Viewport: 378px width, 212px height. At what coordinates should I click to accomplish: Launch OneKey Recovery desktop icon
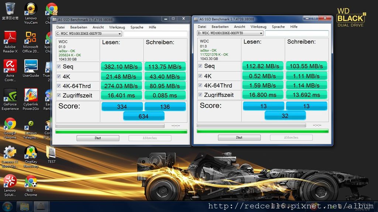click(31, 157)
